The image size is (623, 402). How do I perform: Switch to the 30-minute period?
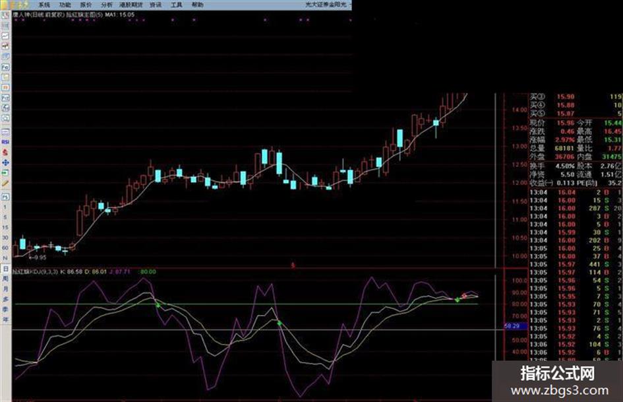[5, 238]
